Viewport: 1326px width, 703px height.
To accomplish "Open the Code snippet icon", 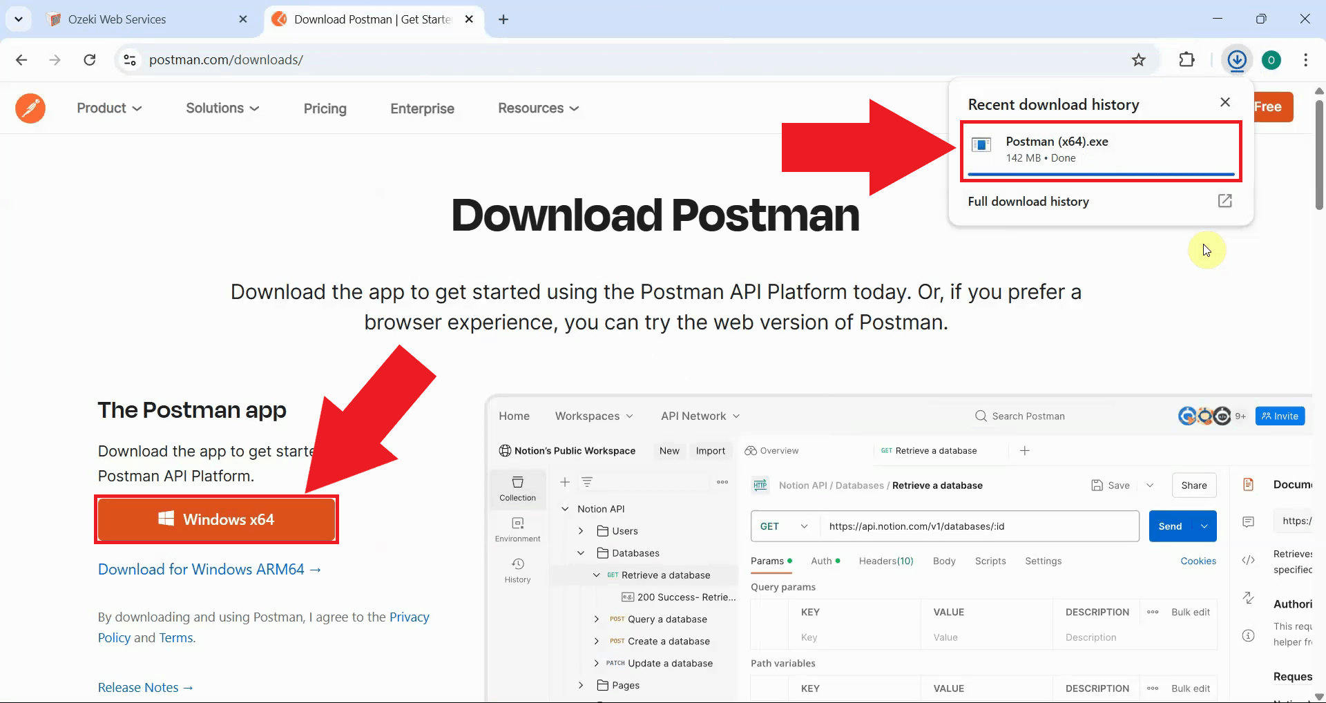I will 1248,559.
